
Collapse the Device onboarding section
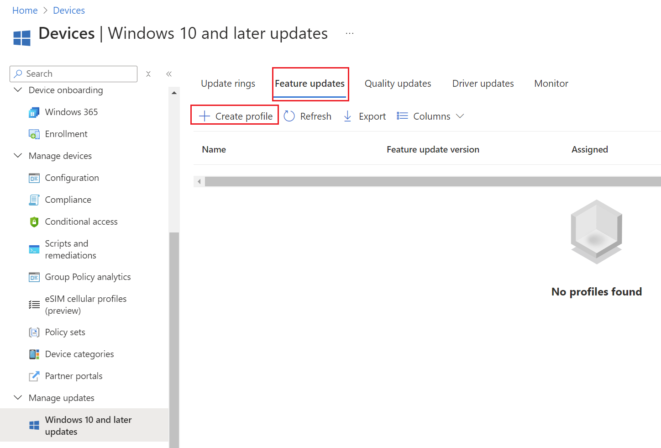18,90
